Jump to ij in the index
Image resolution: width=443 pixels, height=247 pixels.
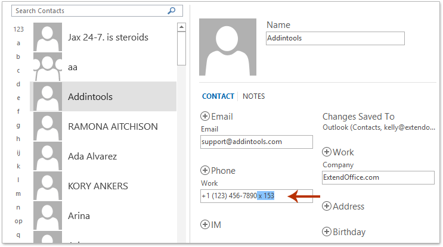18,152
